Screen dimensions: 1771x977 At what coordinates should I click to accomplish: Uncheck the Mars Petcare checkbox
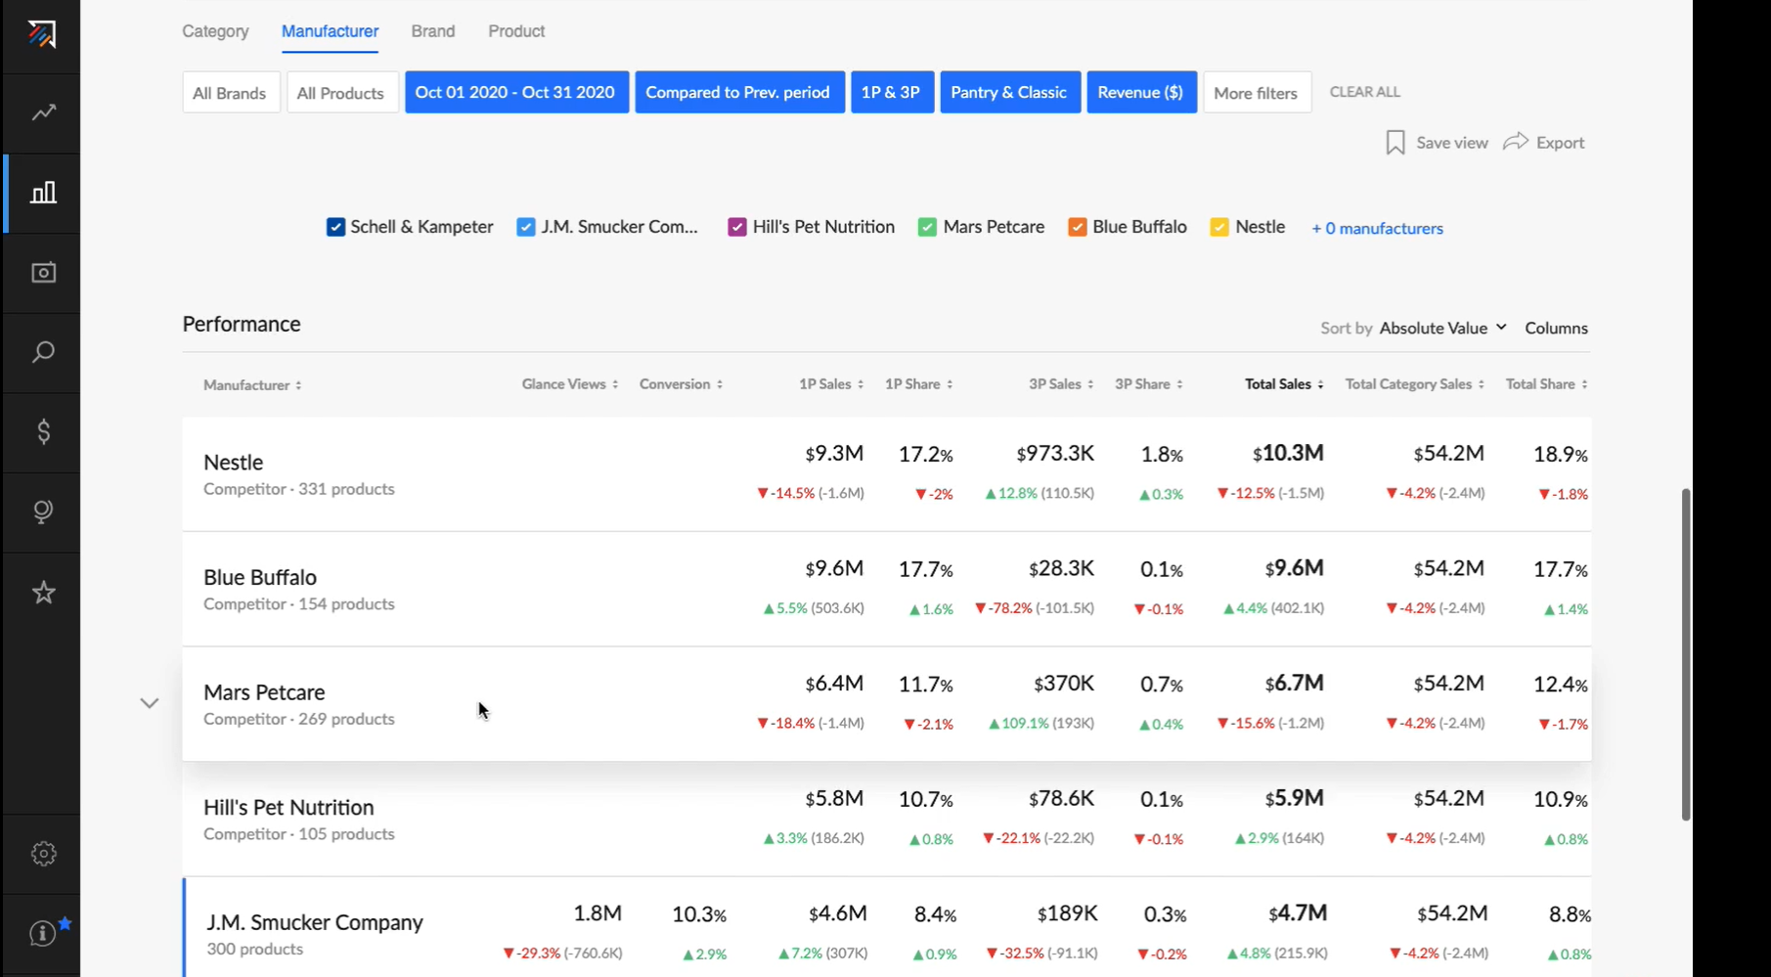click(927, 227)
